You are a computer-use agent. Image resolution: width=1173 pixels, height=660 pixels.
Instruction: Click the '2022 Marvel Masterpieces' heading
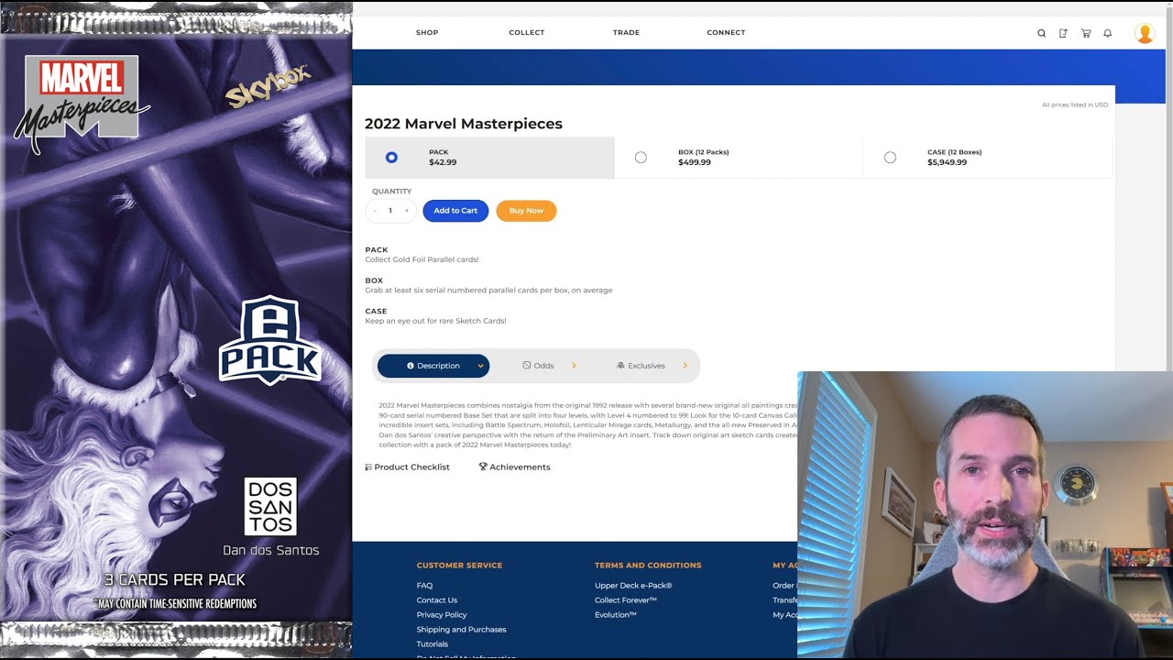click(464, 124)
